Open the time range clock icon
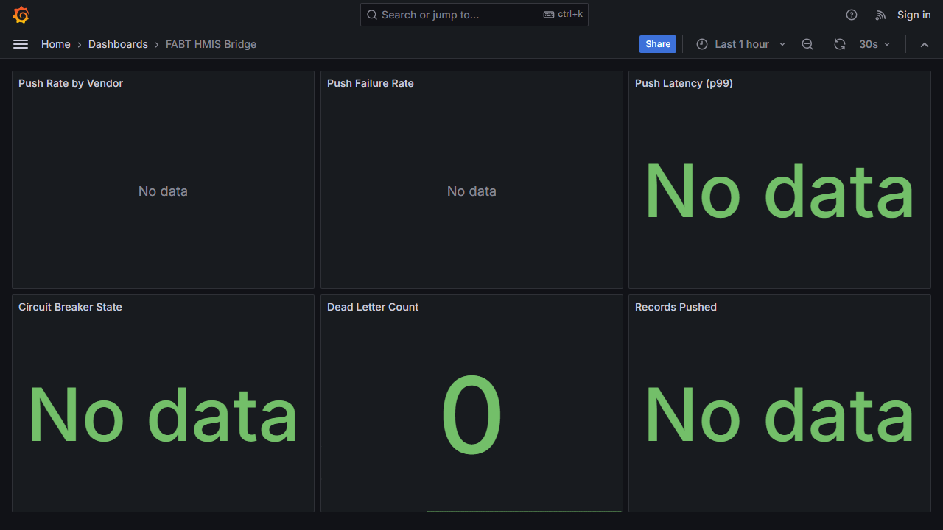 tap(701, 44)
